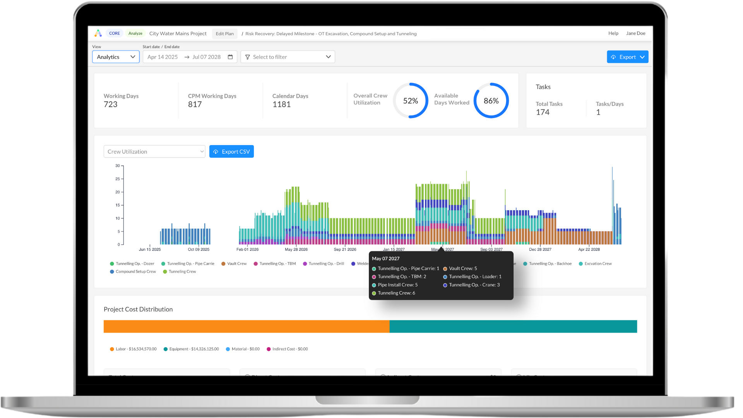Click the Indirect Cost panel icon

click(x=382, y=377)
